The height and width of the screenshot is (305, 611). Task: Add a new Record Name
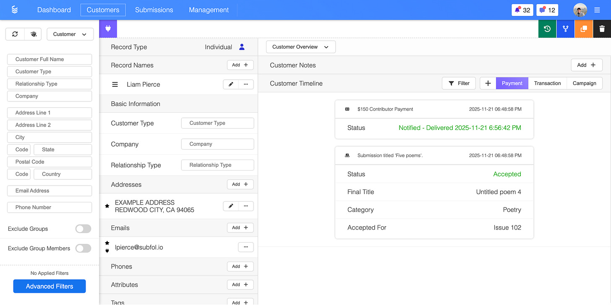point(240,65)
